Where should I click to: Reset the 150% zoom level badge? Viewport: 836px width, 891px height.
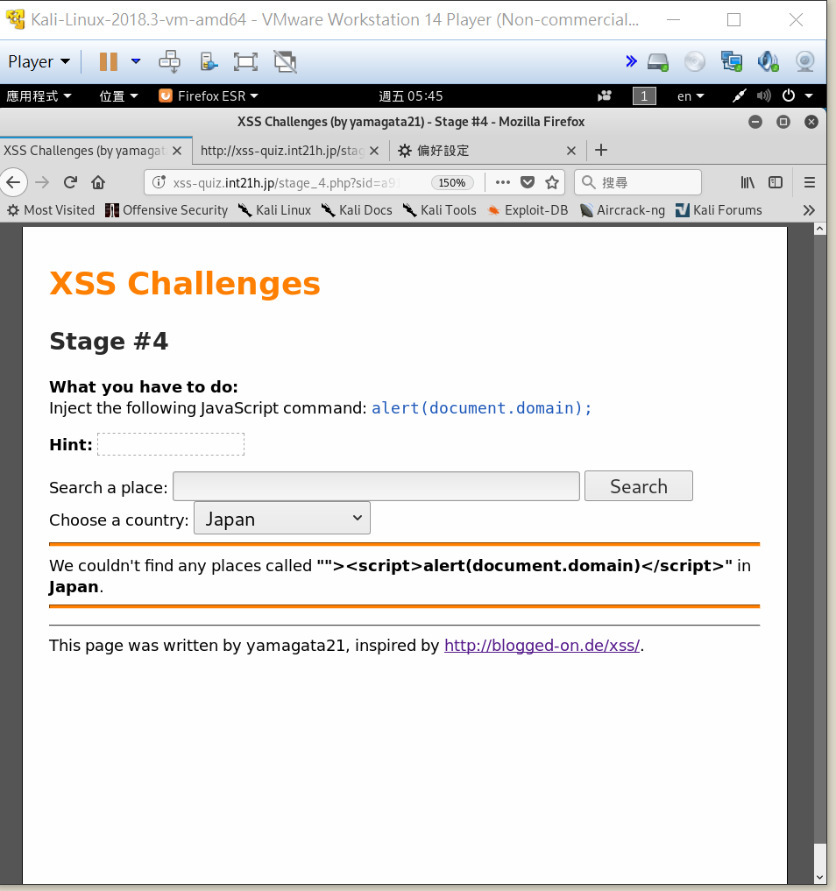[452, 183]
